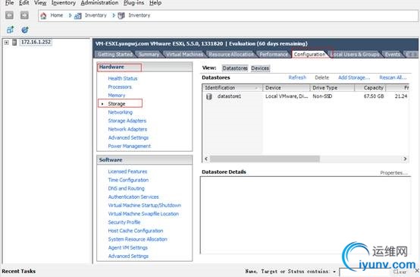
Task: Click the Refresh datastores link
Action: click(297, 77)
